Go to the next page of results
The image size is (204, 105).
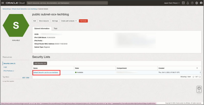click(x=200, y=77)
